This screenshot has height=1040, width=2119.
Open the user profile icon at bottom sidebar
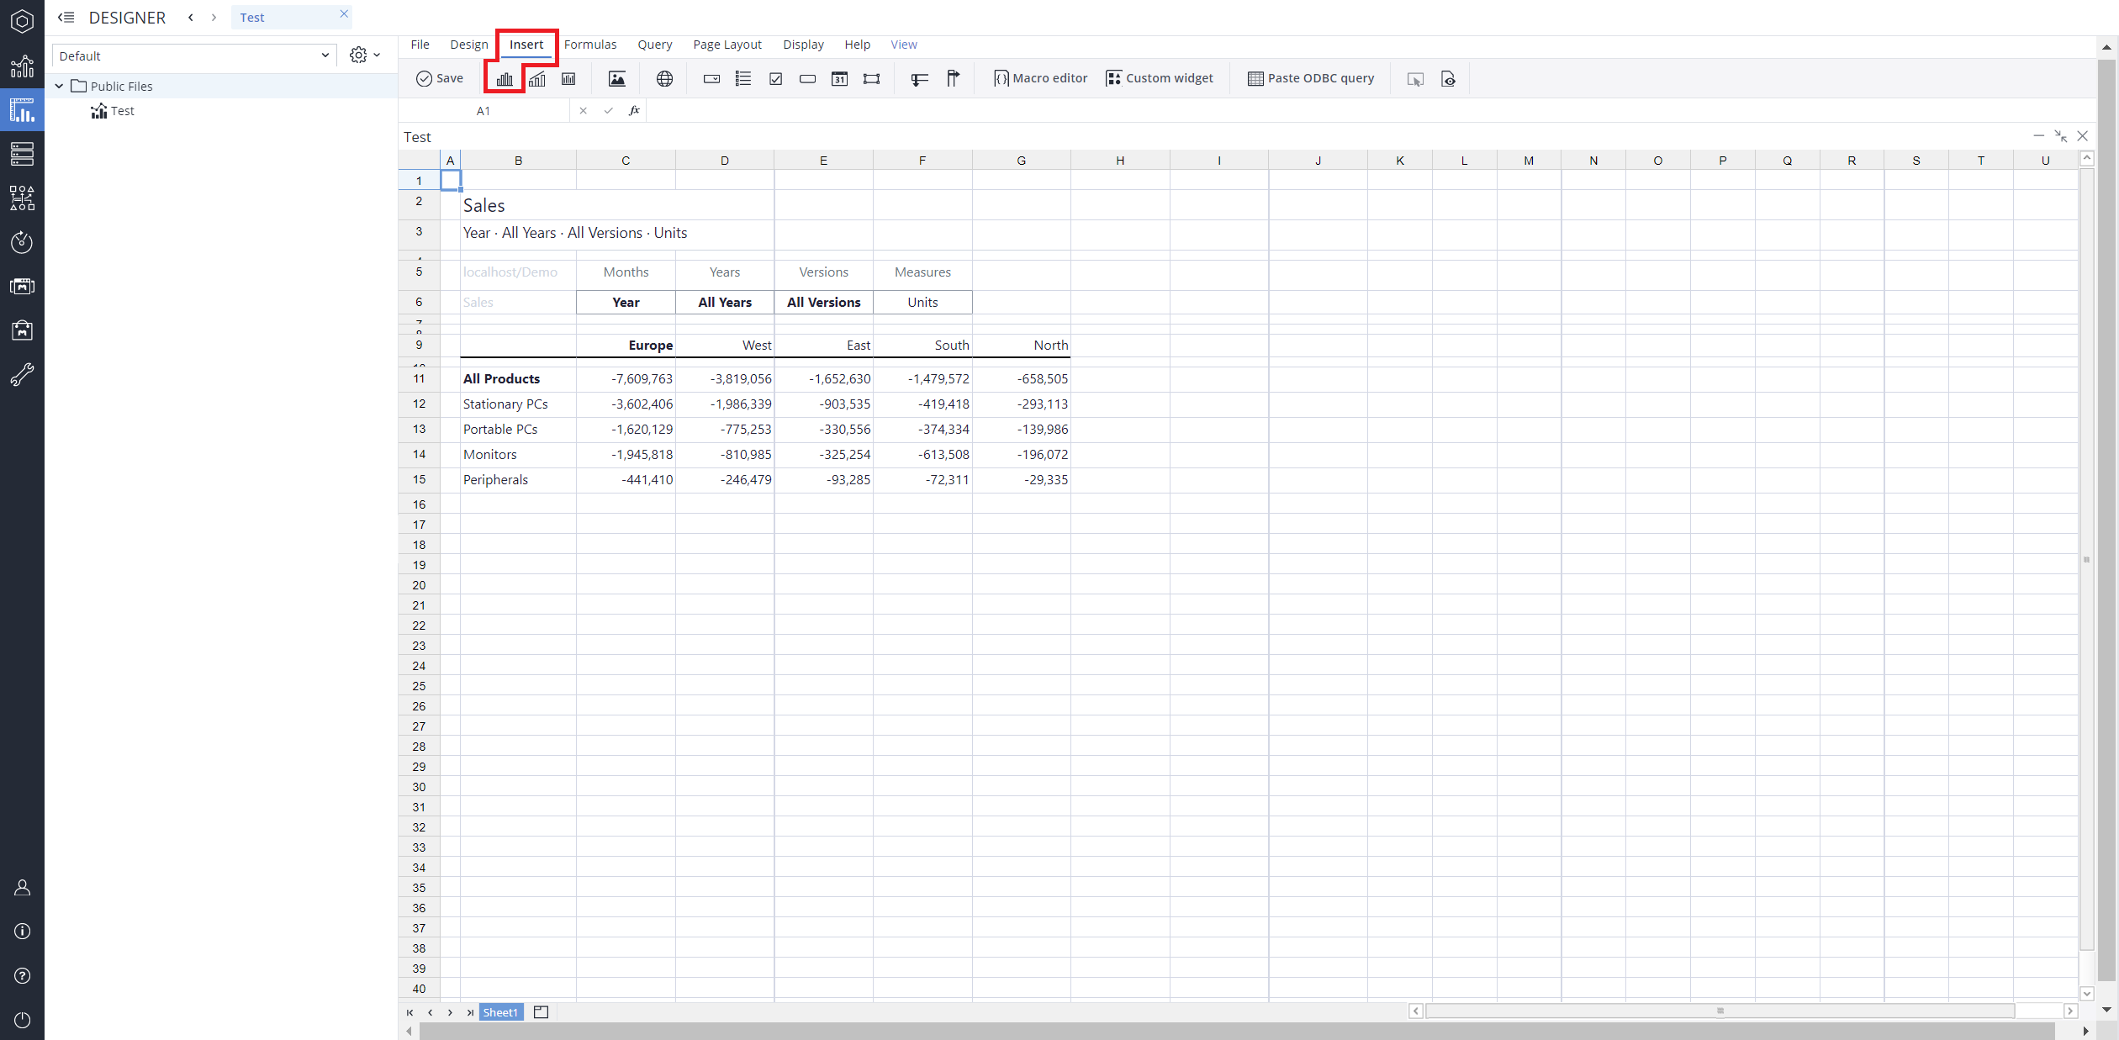tap(22, 887)
